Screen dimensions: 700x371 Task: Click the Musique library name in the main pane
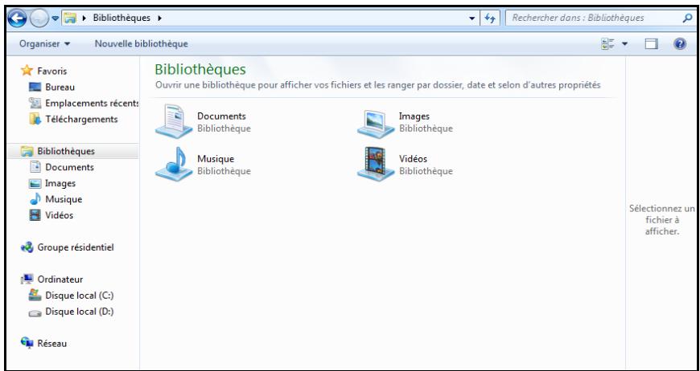point(216,159)
